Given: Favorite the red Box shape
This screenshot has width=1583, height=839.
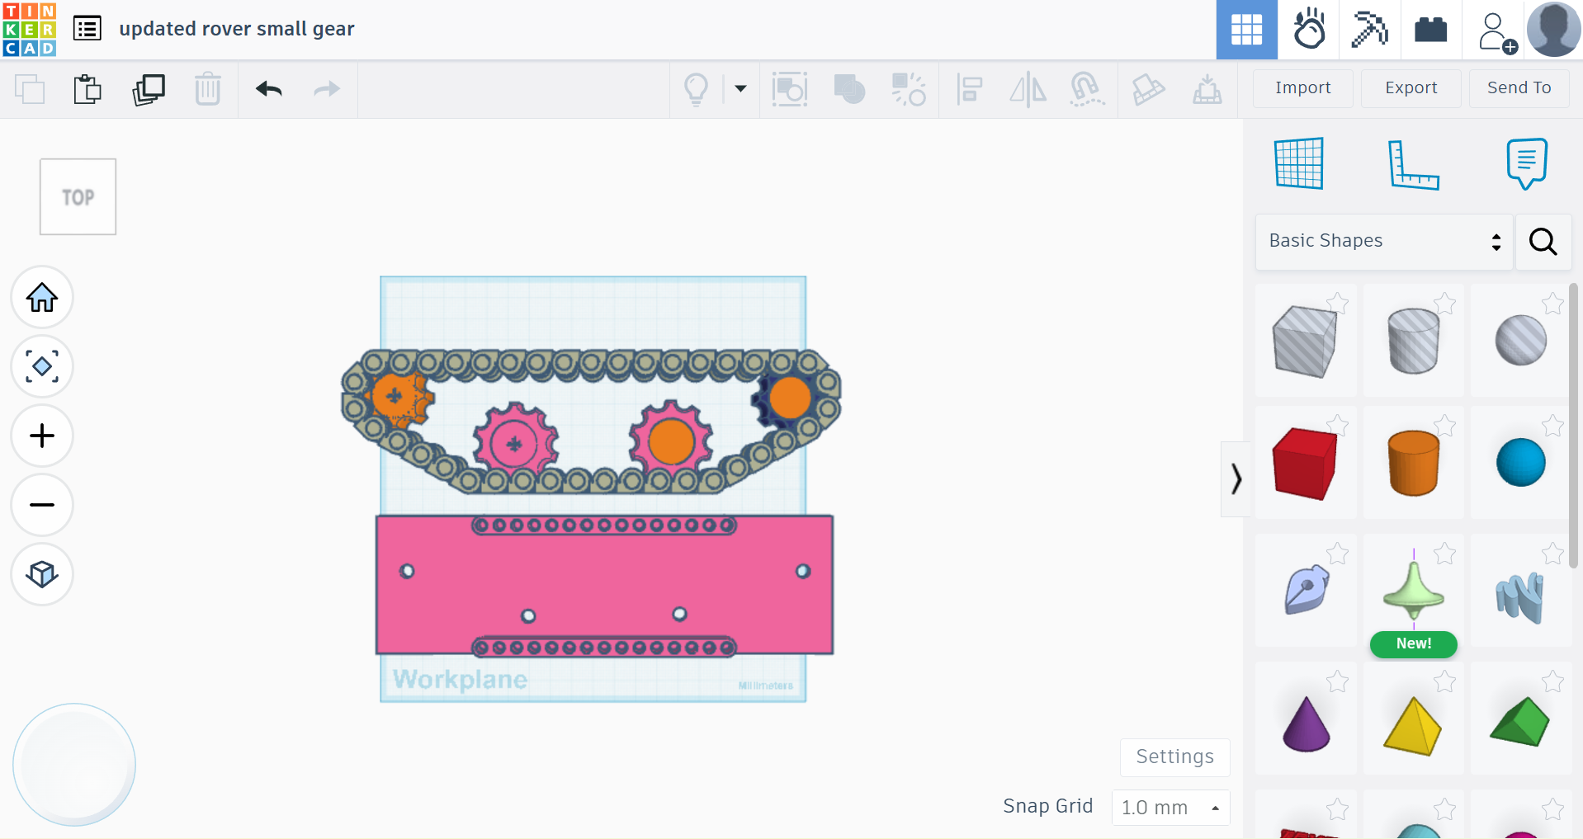Looking at the screenshot, I should click(1338, 427).
